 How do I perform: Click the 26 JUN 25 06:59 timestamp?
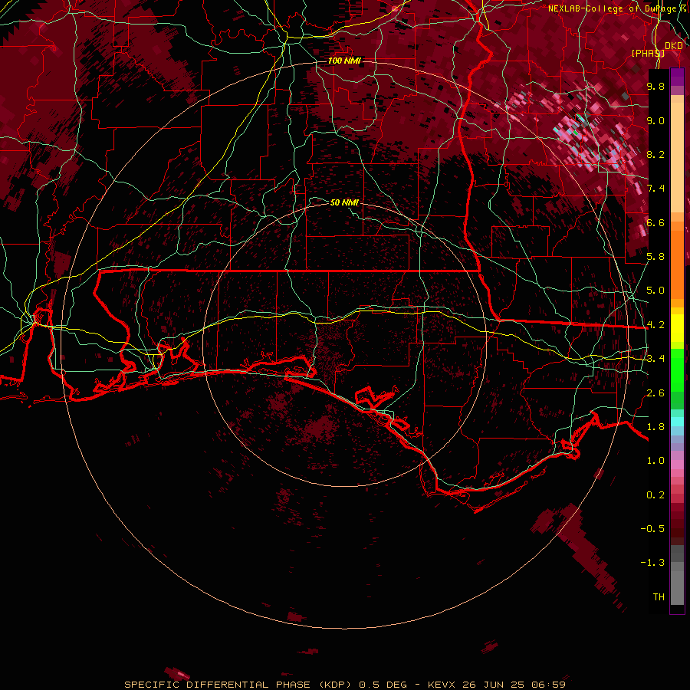[514, 685]
